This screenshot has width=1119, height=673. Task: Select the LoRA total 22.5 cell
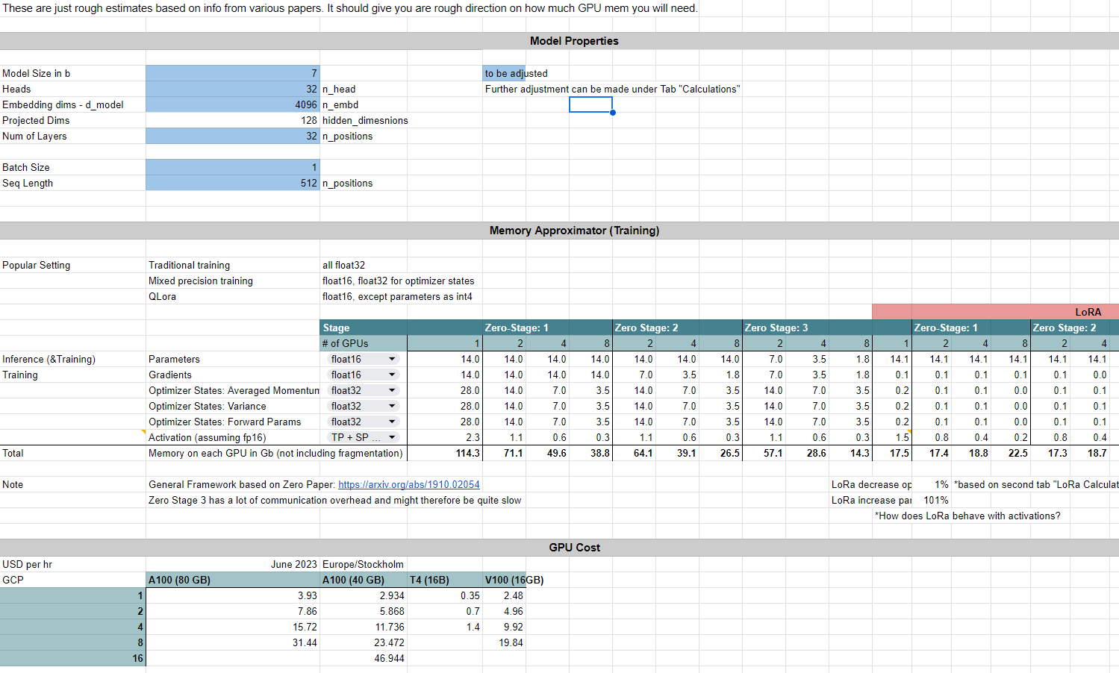click(1012, 453)
